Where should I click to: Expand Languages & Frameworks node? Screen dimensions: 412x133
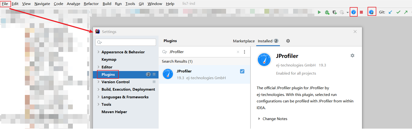[99, 97]
